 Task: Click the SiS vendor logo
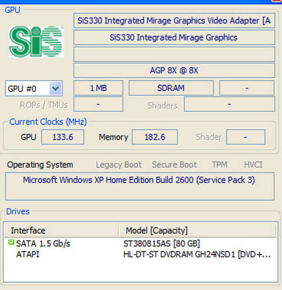click(36, 42)
